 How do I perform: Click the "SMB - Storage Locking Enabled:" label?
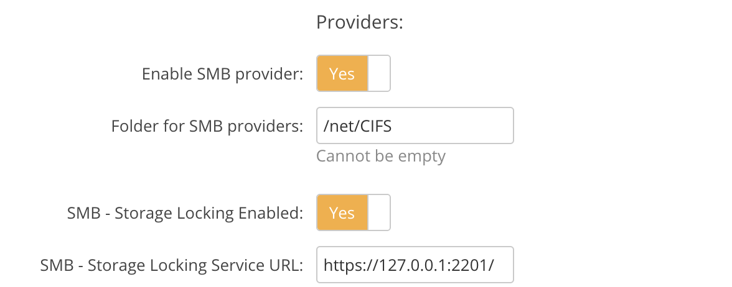pos(185,213)
